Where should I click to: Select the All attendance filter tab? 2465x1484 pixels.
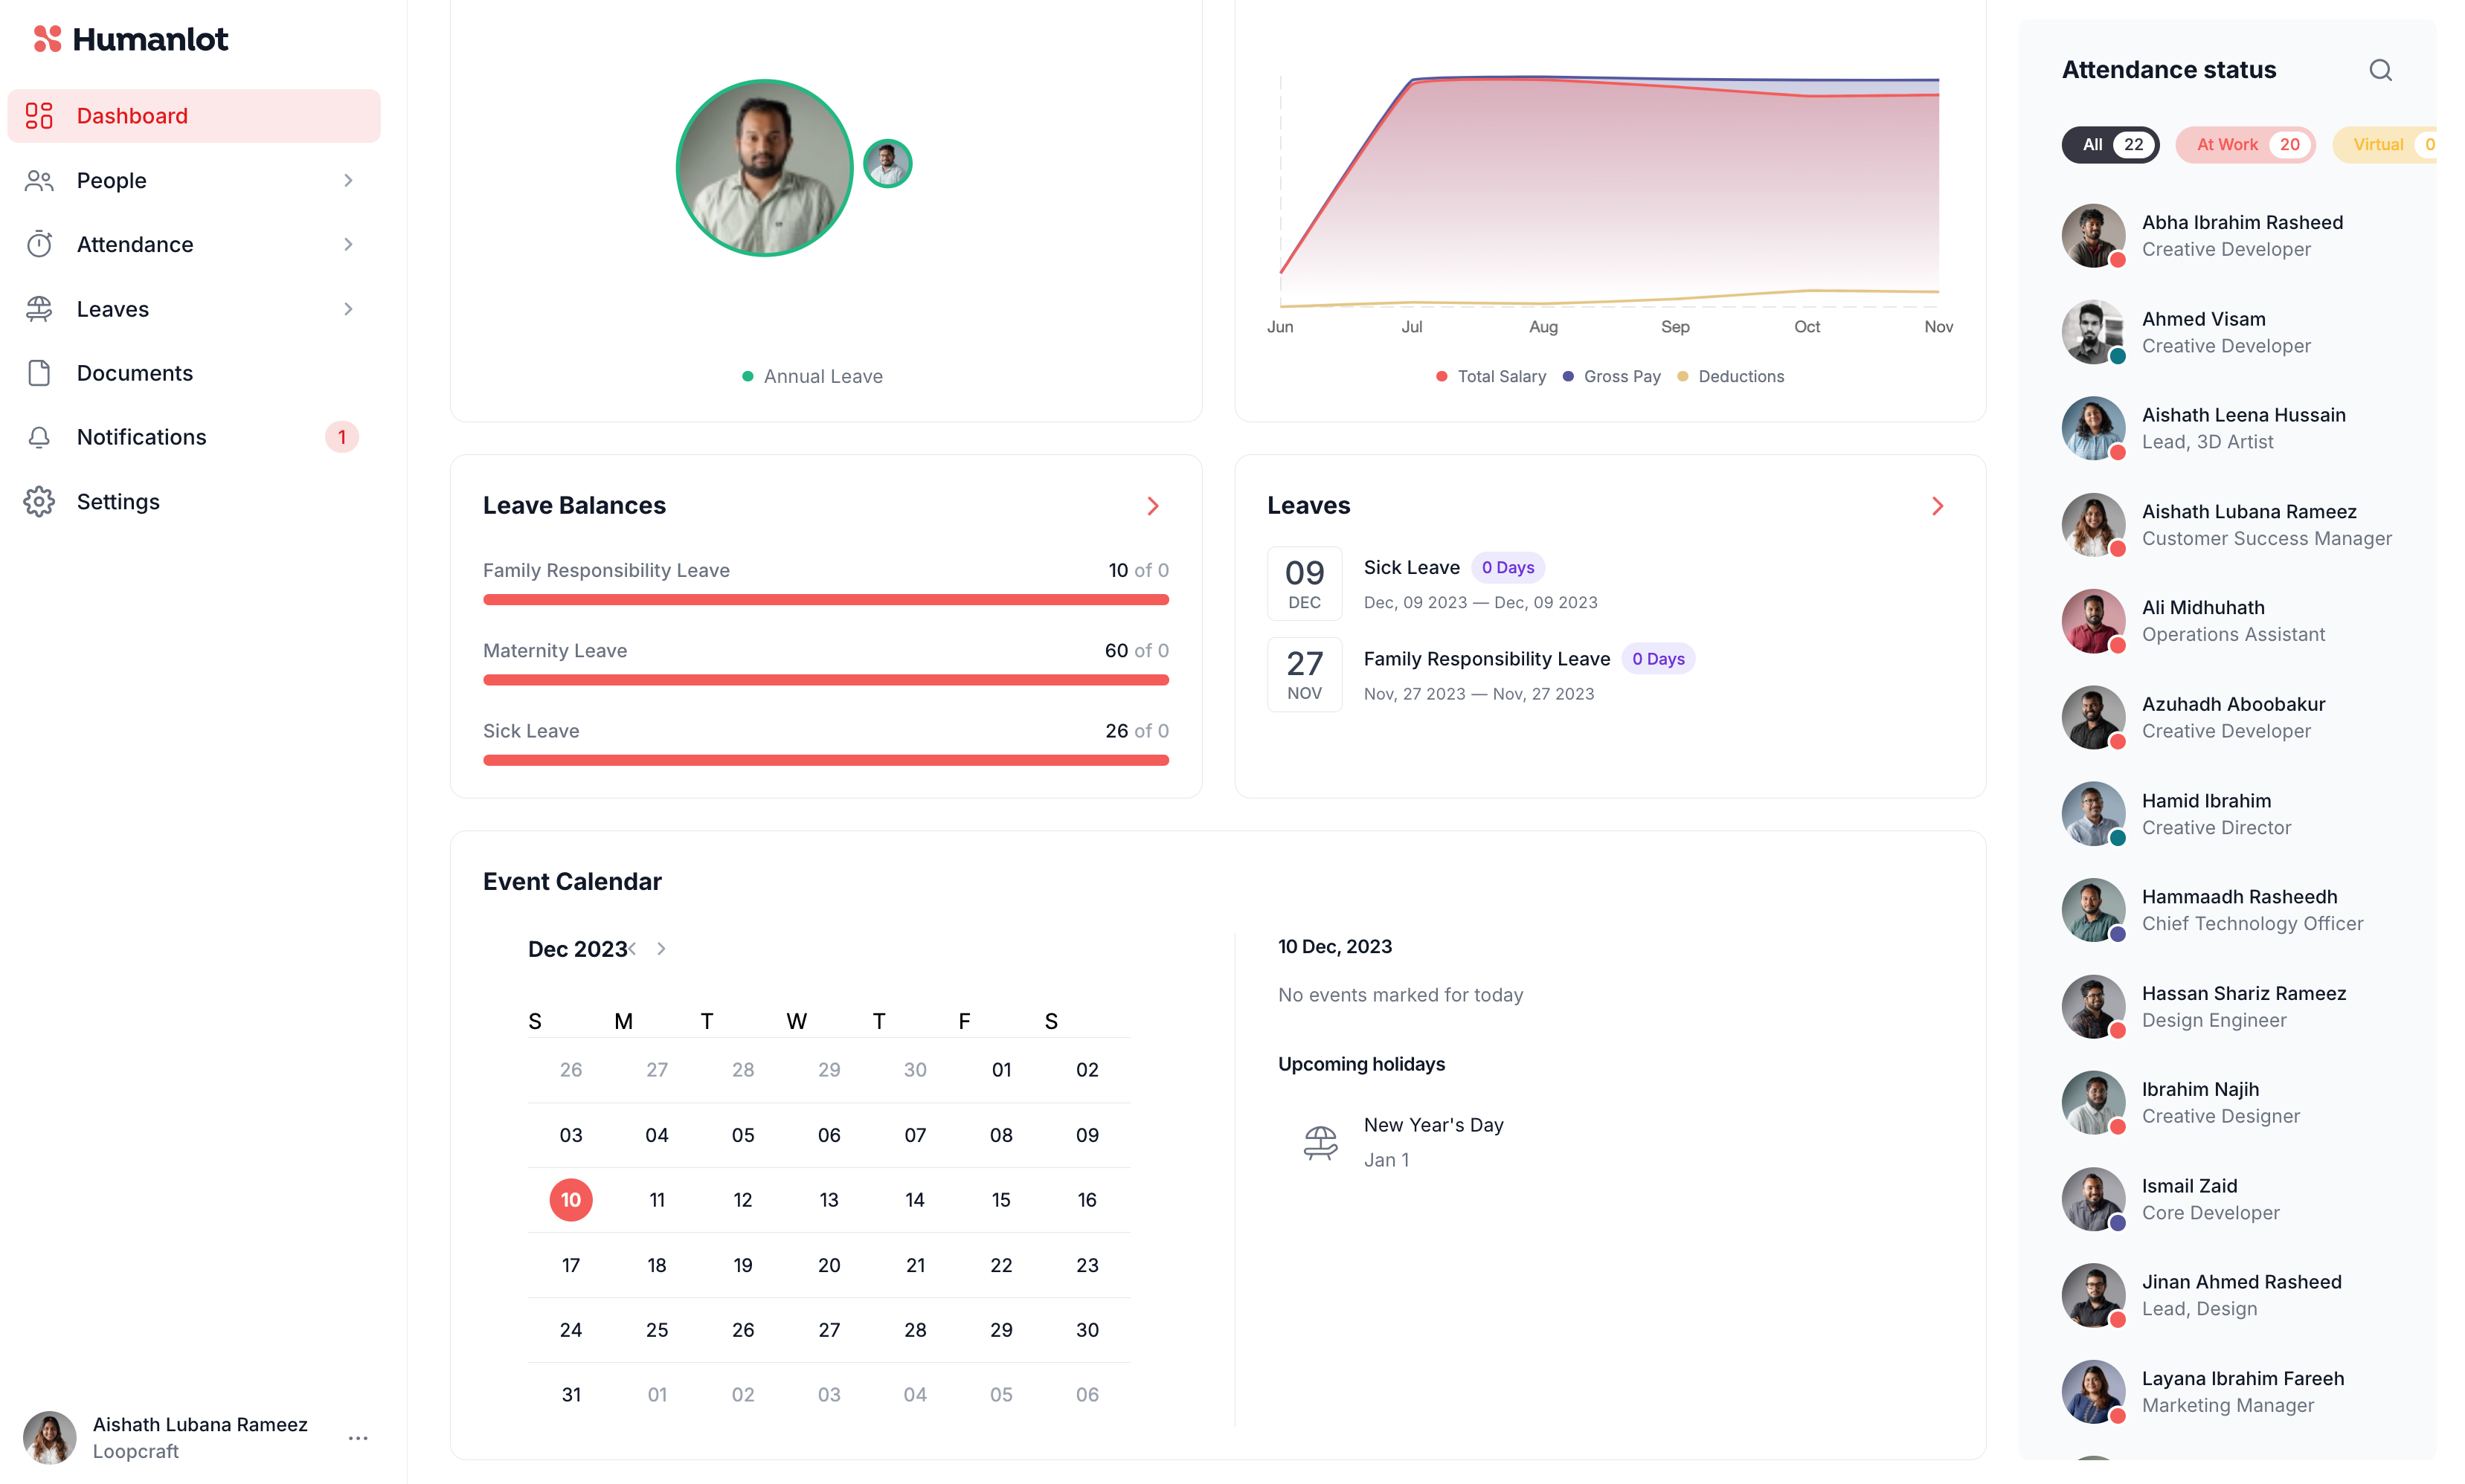[2109, 145]
